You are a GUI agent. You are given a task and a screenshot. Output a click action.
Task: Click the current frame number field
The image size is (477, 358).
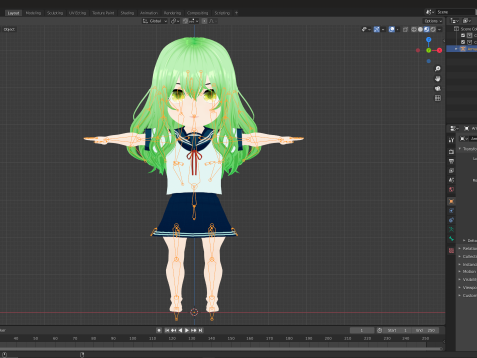362,330
